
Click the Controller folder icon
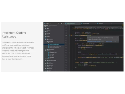click(x=47, y=41)
